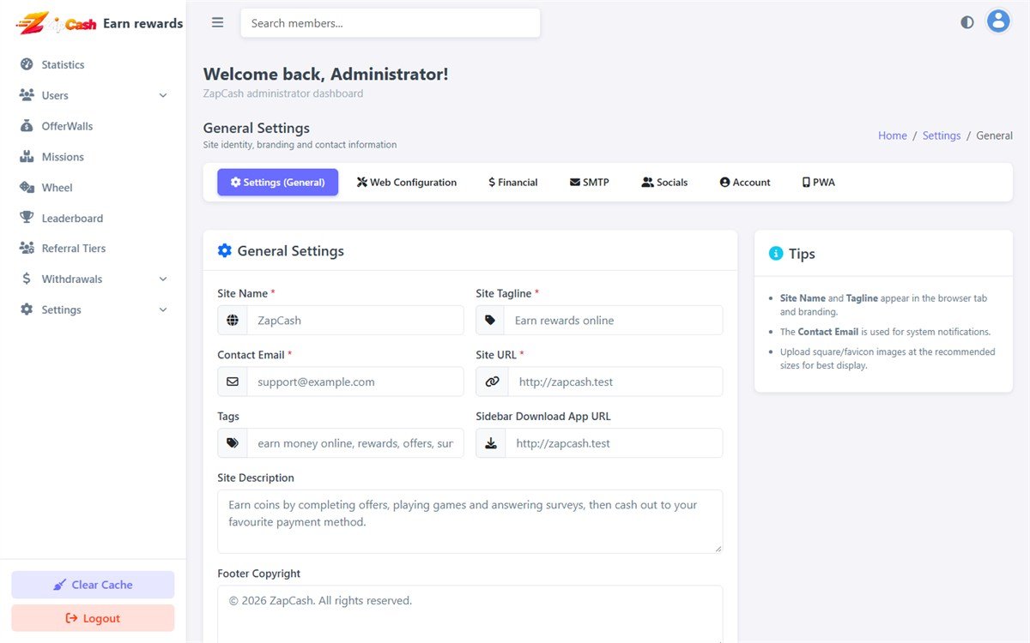Switch to the Financial tab
The width and height of the screenshot is (1030, 643).
[x=512, y=182]
